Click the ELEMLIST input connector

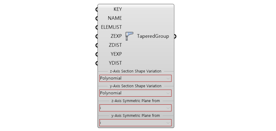click(97, 27)
